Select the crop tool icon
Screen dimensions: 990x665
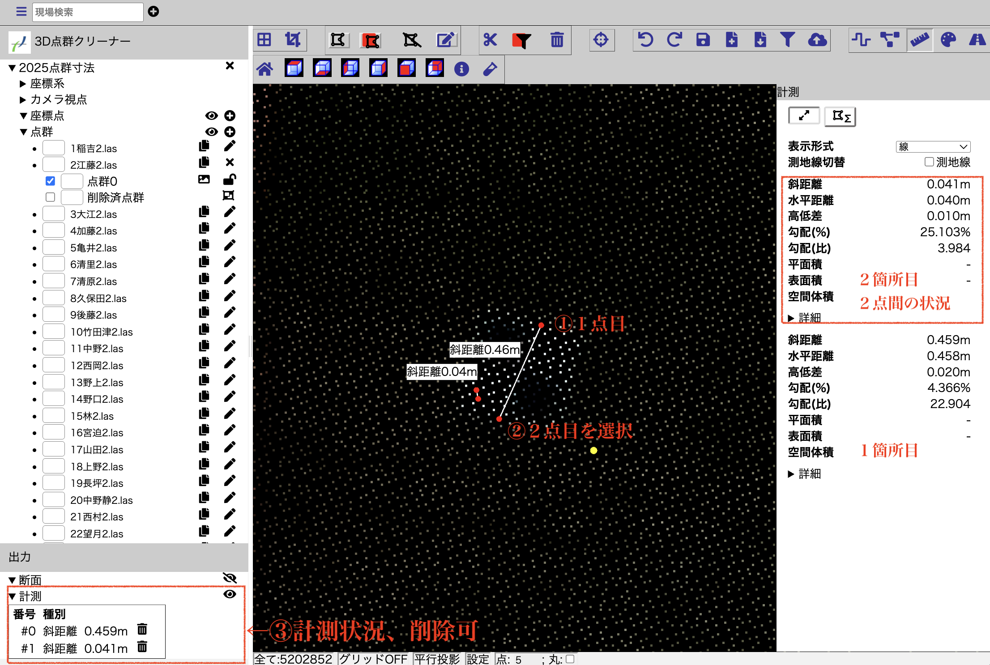coord(293,40)
